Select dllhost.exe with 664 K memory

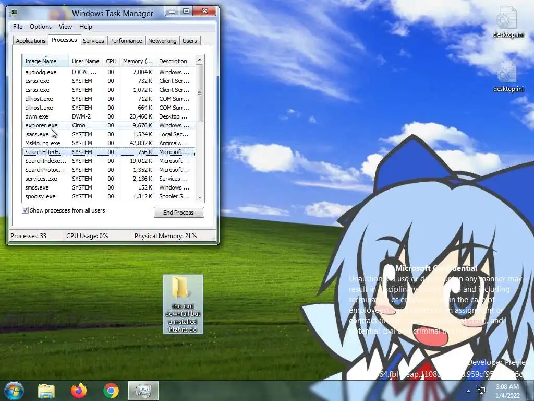pyautogui.click(x=108, y=108)
